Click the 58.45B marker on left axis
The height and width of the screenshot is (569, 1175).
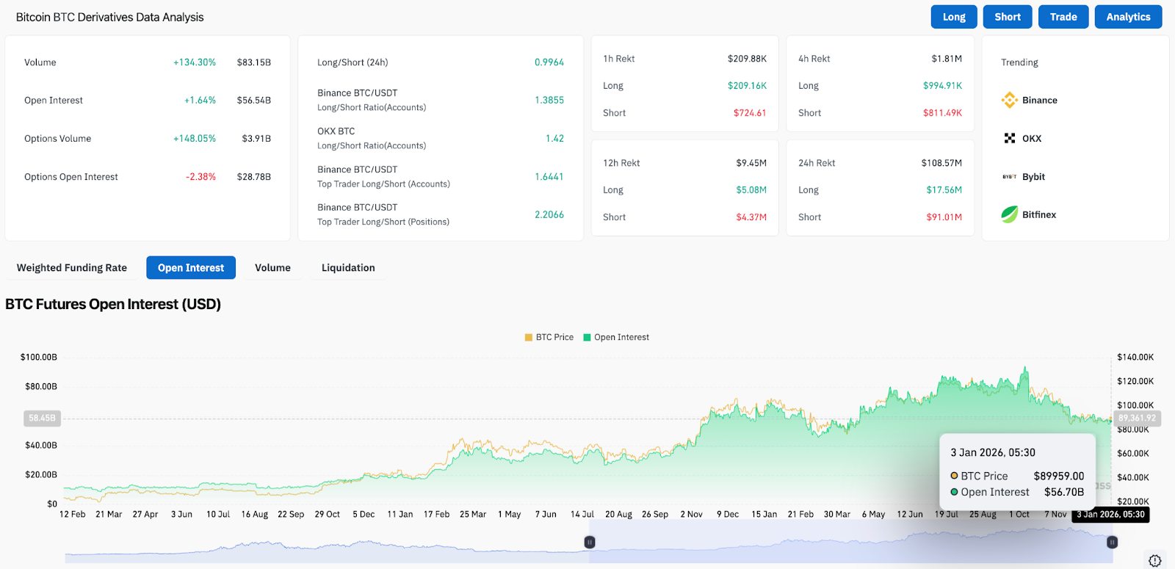tap(42, 418)
